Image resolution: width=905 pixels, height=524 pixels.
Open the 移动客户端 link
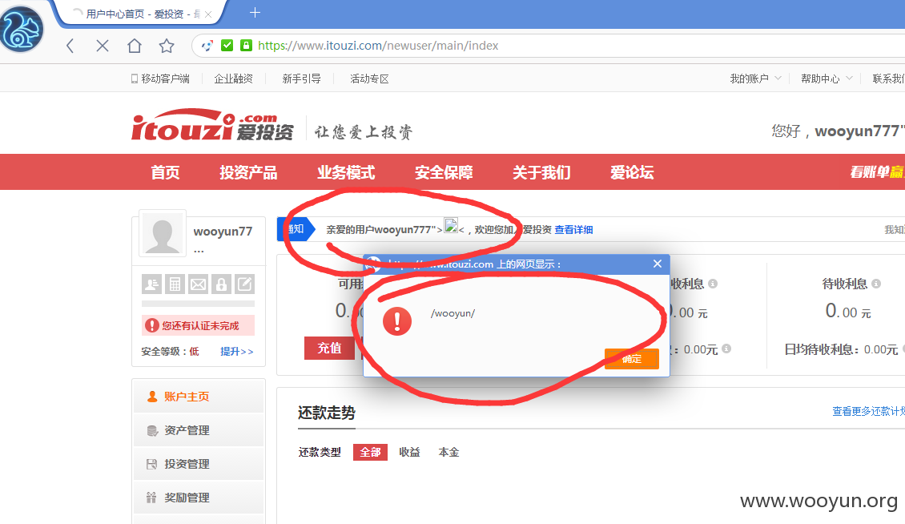click(x=160, y=79)
